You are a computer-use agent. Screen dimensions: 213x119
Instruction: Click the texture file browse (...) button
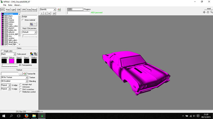(x=21, y=74)
